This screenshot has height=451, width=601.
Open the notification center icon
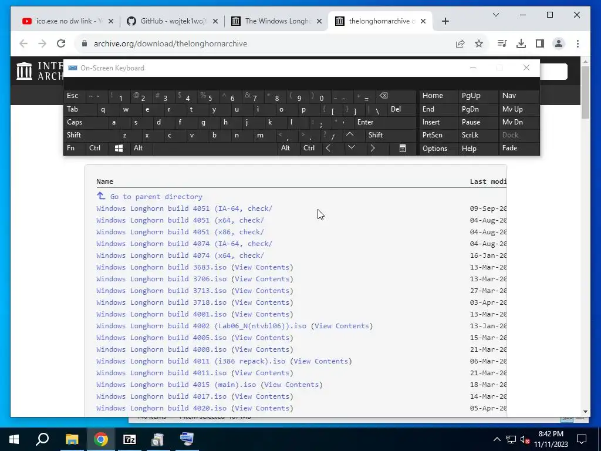click(582, 439)
